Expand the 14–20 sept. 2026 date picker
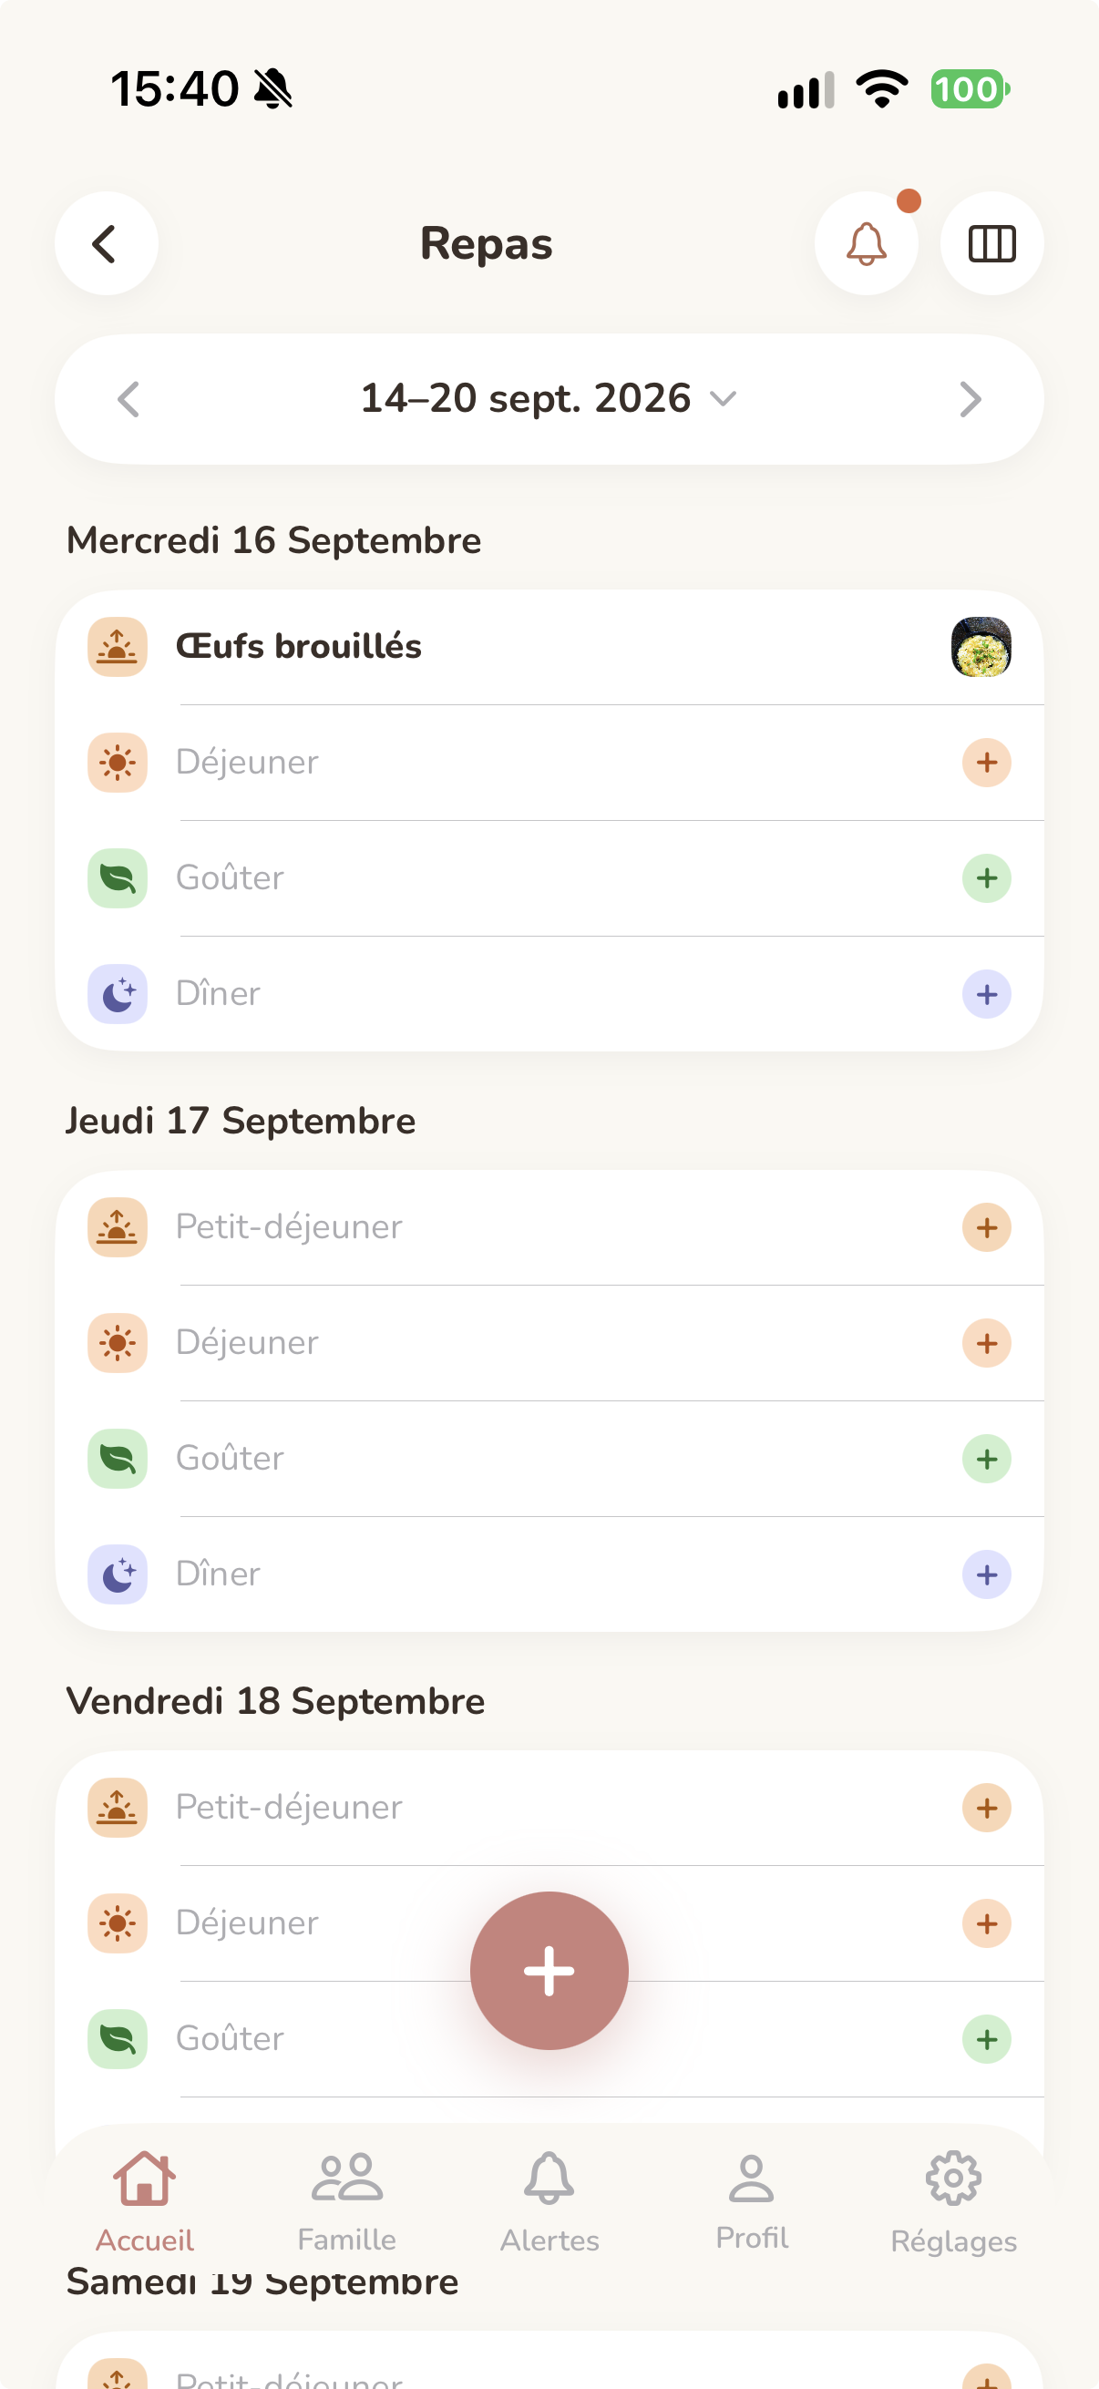1099x2389 pixels. 549,399
